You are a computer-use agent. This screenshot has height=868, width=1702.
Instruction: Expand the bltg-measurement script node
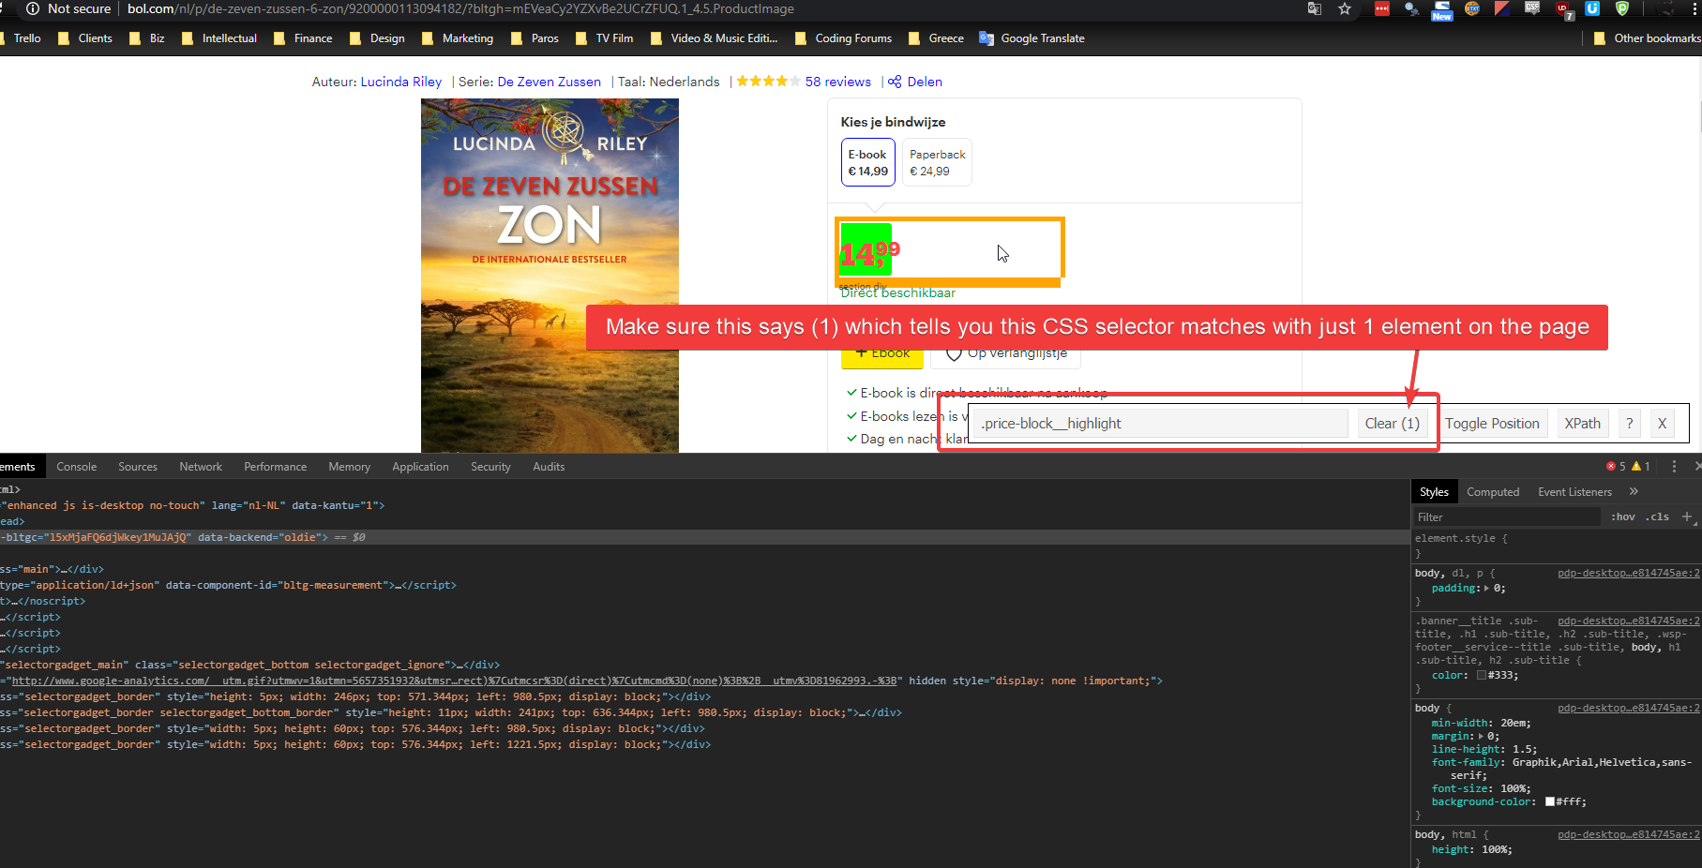(x=228, y=585)
